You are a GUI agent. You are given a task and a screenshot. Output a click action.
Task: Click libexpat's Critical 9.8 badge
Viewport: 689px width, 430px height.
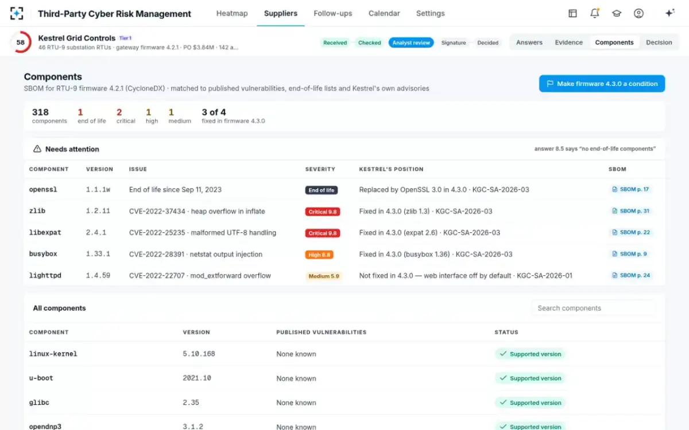(x=323, y=233)
